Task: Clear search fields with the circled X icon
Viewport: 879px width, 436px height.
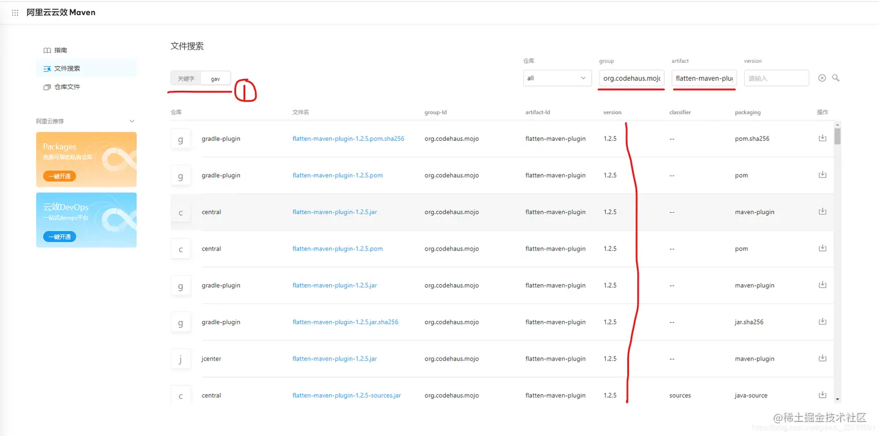Action: point(822,78)
